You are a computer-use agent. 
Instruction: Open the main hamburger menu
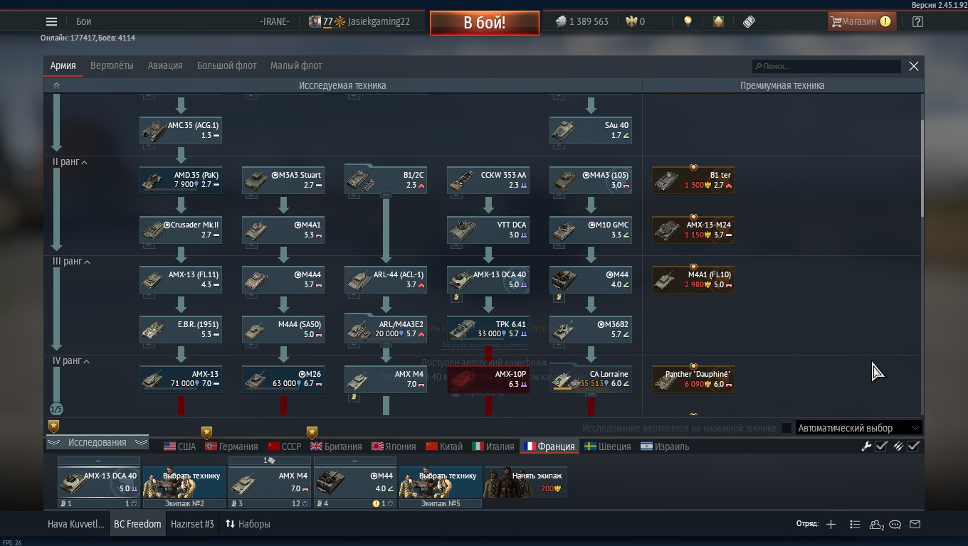[x=51, y=21]
